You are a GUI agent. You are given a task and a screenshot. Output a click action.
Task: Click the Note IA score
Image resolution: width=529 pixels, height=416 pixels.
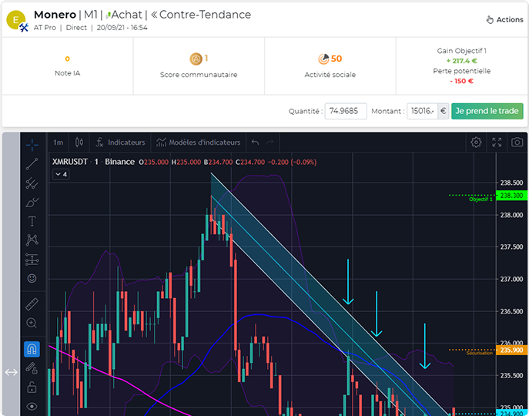point(68,59)
